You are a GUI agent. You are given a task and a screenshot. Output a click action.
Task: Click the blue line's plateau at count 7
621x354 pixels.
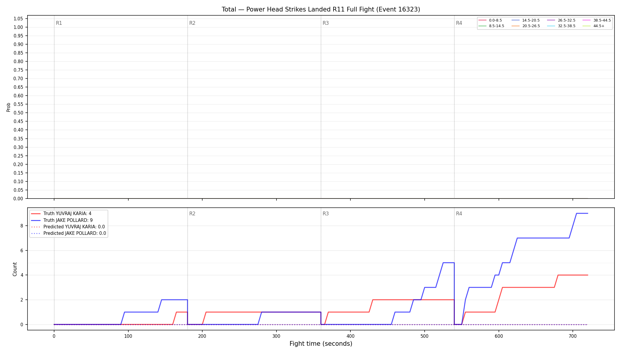[x=543, y=238]
